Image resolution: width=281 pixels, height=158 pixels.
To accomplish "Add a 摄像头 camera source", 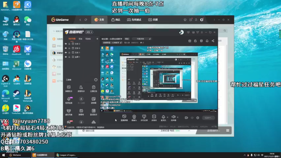I will tap(134, 118).
